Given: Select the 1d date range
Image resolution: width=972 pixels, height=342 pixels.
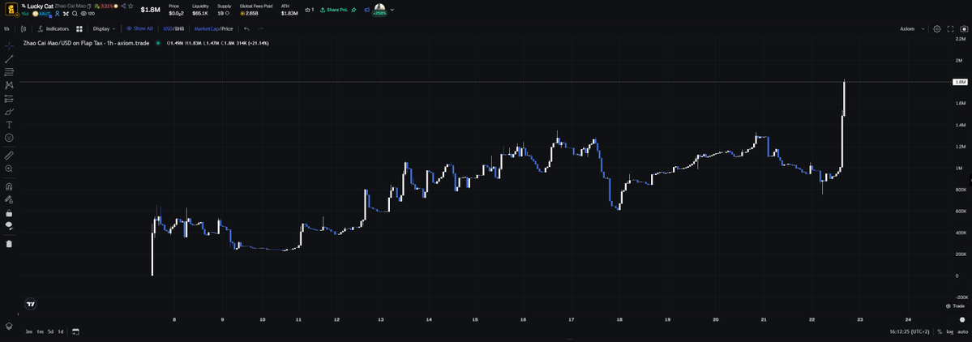Looking at the screenshot, I should [x=61, y=331].
